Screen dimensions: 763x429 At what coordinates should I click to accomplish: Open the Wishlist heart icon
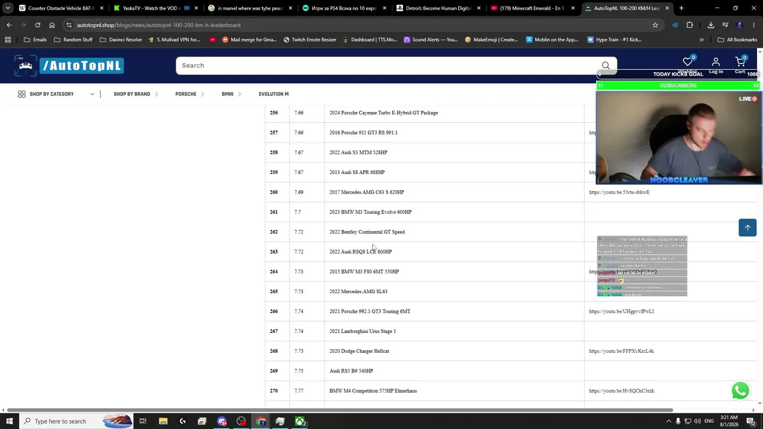pos(687,62)
